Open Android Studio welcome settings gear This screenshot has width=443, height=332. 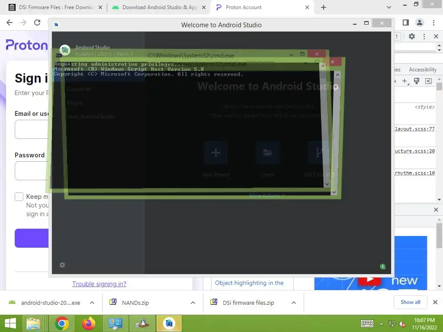pyautogui.click(x=62, y=265)
